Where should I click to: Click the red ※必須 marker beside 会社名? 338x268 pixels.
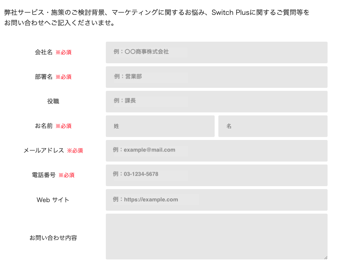pos(63,52)
